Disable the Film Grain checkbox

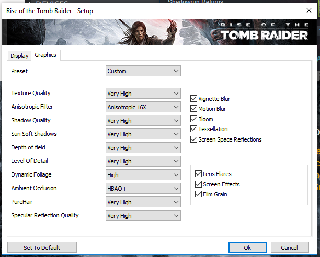tap(198, 194)
